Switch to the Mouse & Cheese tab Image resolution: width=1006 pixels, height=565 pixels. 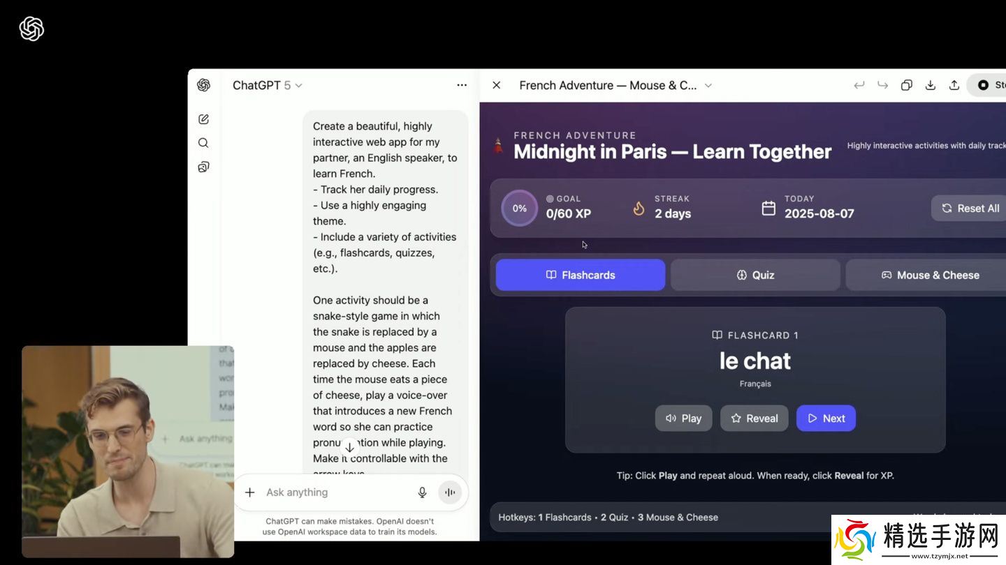tap(929, 275)
